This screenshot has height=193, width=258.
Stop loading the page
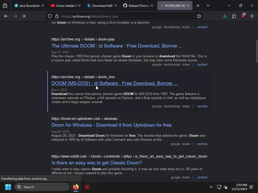[24, 16]
